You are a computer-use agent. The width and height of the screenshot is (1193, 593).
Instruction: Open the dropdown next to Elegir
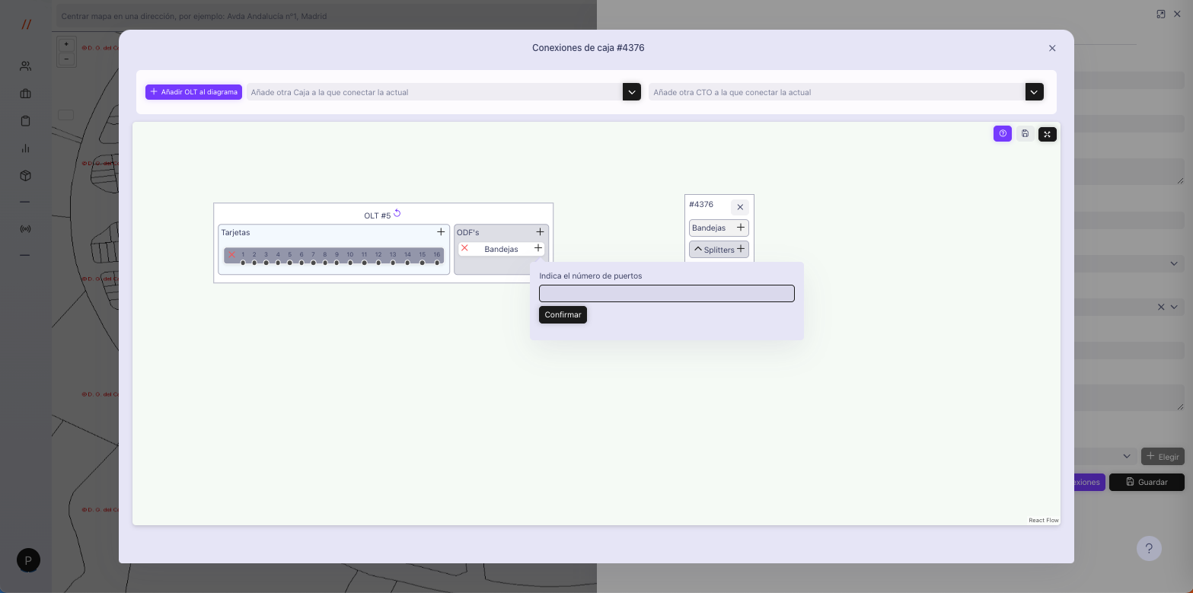pos(1128,457)
